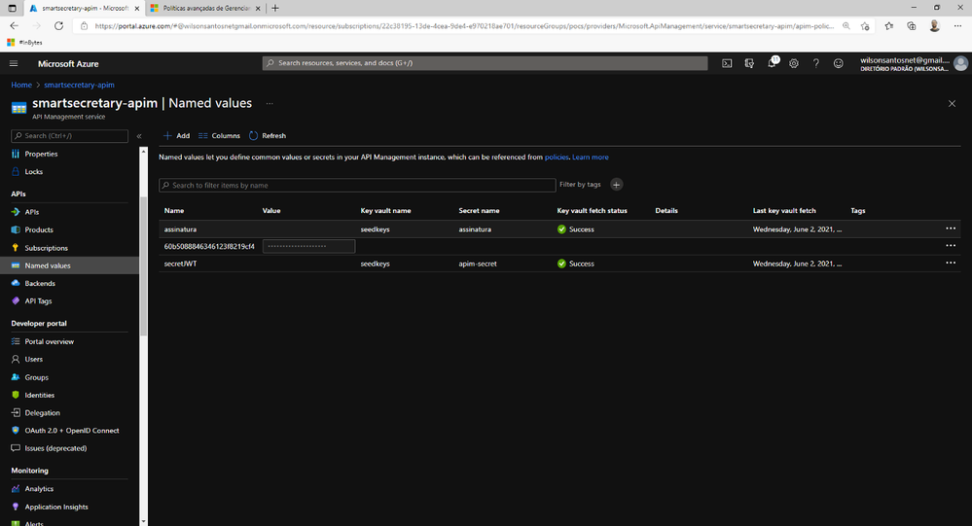Click the apim-secret secret name cell
972x526 pixels.
coord(478,263)
